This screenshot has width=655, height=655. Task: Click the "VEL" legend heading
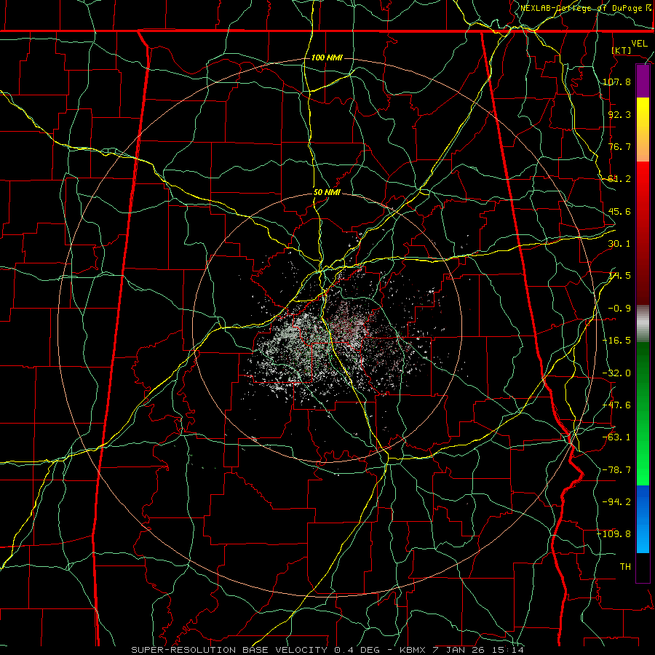click(x=639, y=44)
